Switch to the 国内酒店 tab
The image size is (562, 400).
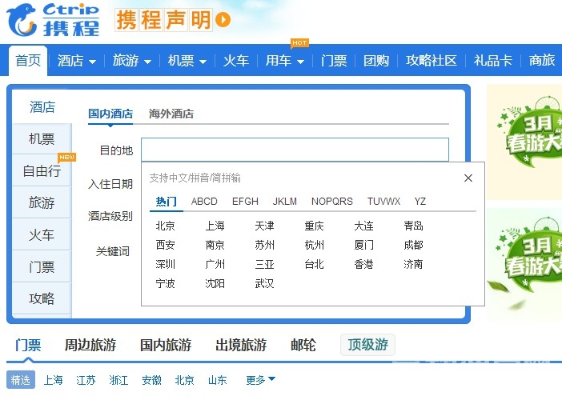110,114
